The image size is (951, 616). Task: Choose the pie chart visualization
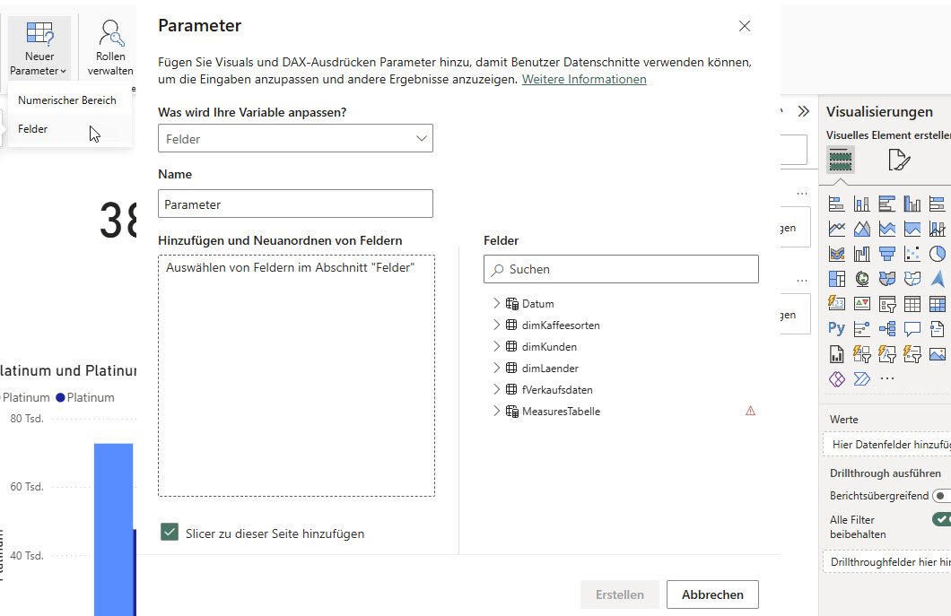point(938,254)
